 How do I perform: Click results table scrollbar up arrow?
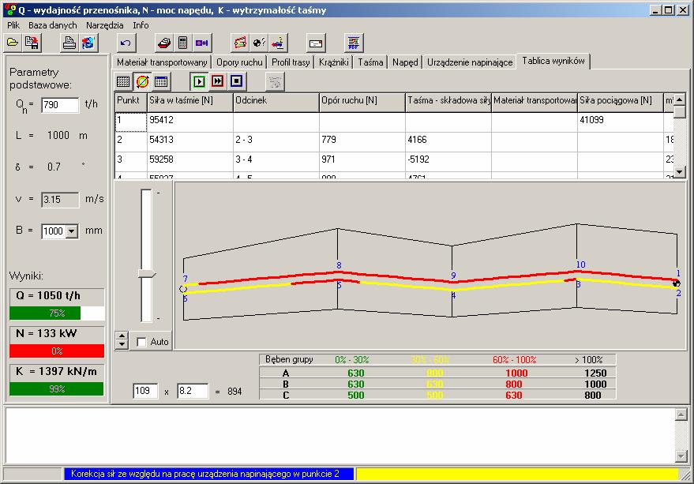[680, 99]
